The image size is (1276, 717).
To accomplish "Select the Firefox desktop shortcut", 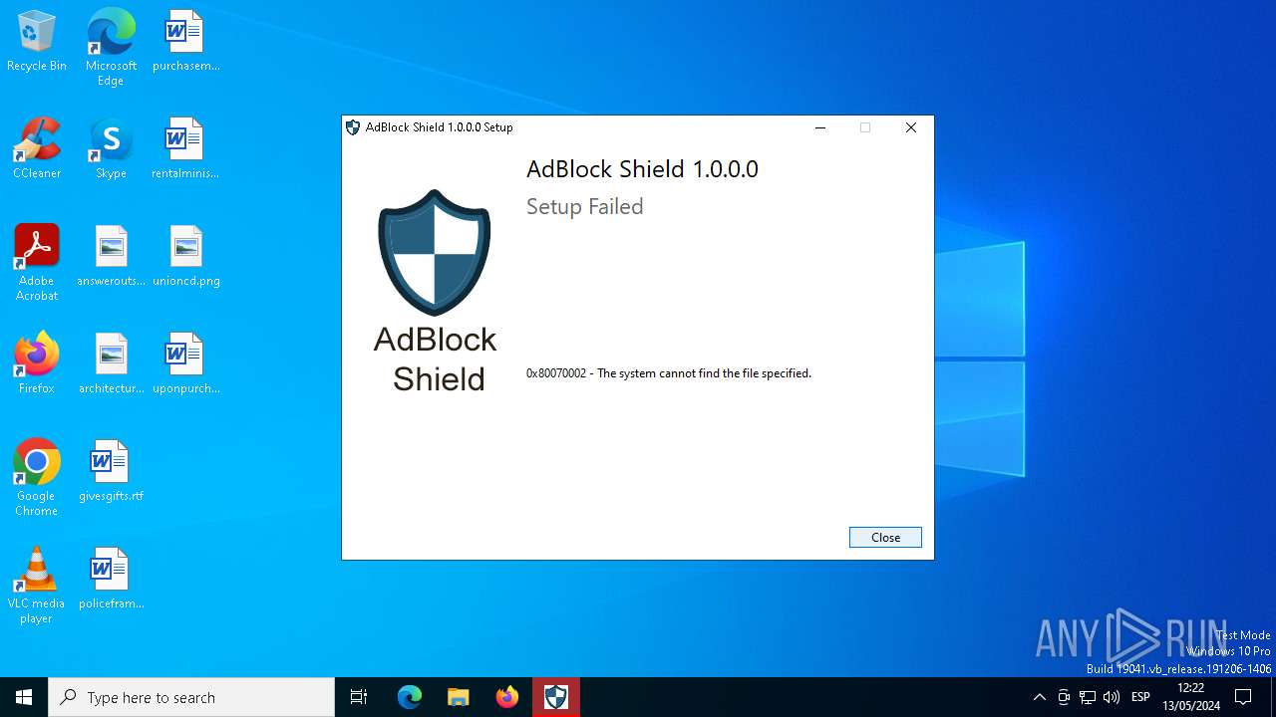I will 37,364.
